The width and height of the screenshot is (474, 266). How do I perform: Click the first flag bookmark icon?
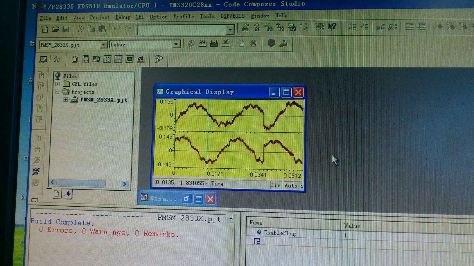tap(439, 26)
